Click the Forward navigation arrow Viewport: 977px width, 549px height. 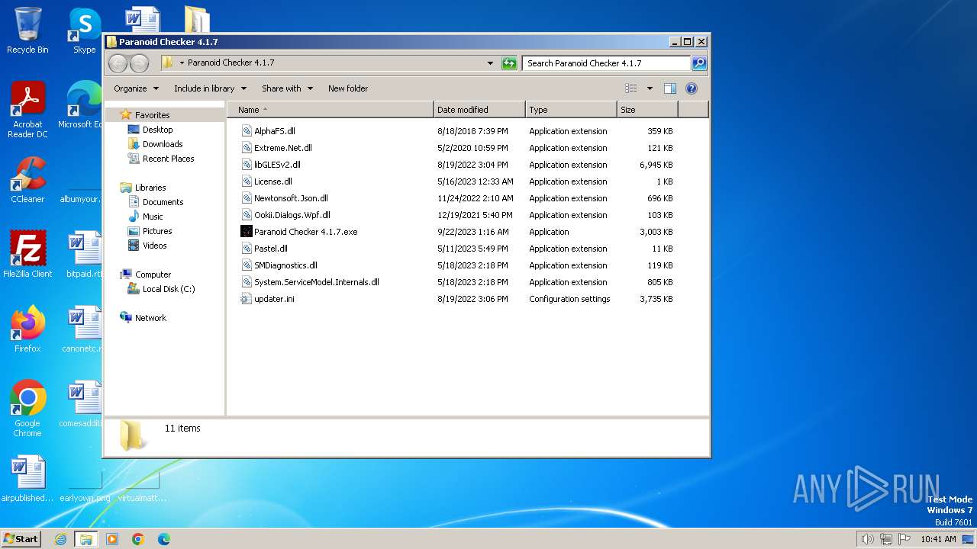139,63
